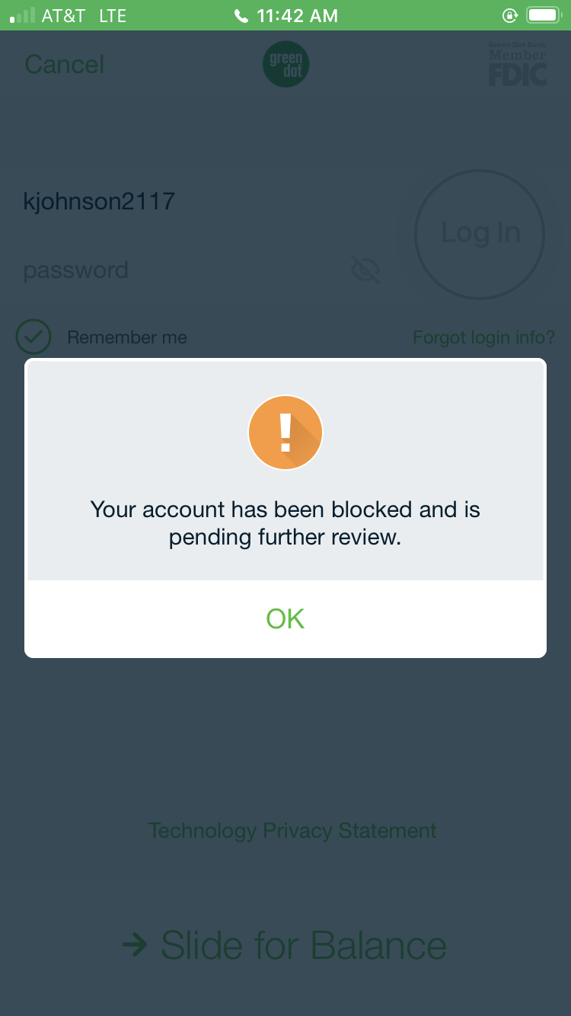Toggle password visibility with the eye icon
571x1016 pixels.
click(365, 270)
